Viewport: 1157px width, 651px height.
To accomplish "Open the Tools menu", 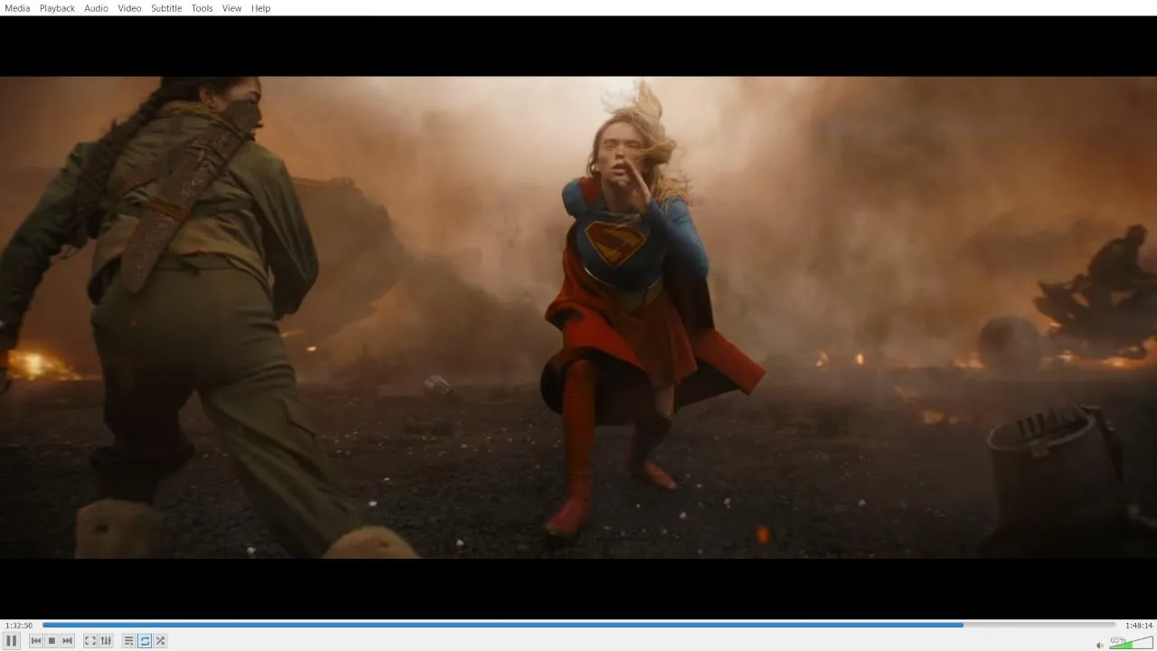I will [x=202, y=8].
